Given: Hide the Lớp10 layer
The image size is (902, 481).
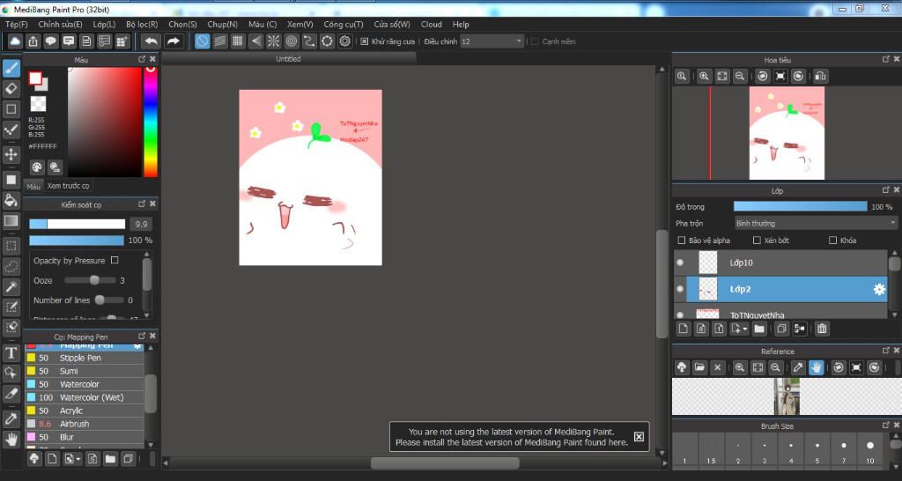Looking at the screenshot, I should pos(680,263).
